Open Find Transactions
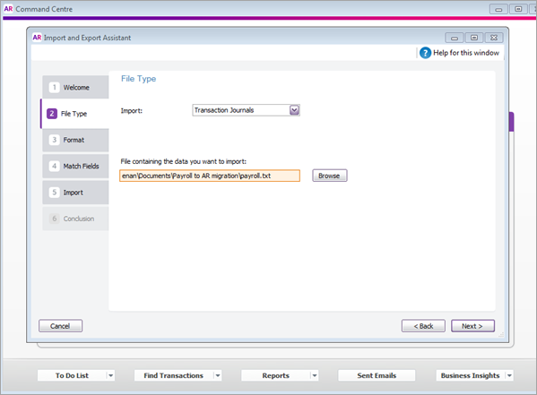The height and width of the screenshot is (395, 537). click(174, 375)
